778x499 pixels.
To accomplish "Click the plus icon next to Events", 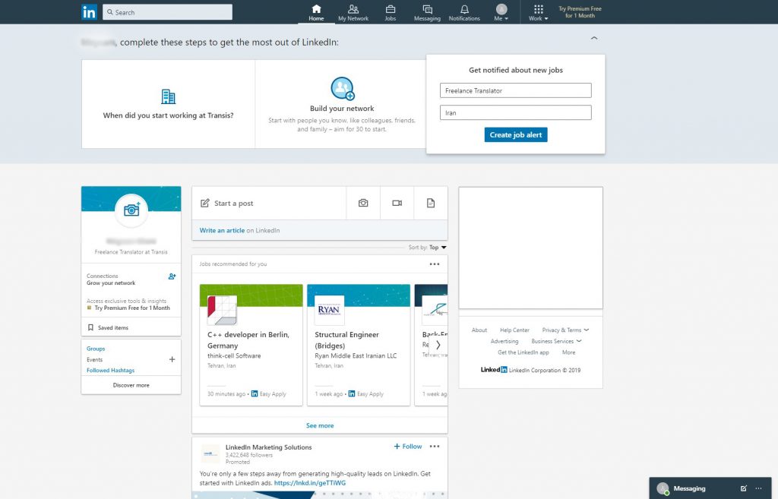I will tap(172, 359).
